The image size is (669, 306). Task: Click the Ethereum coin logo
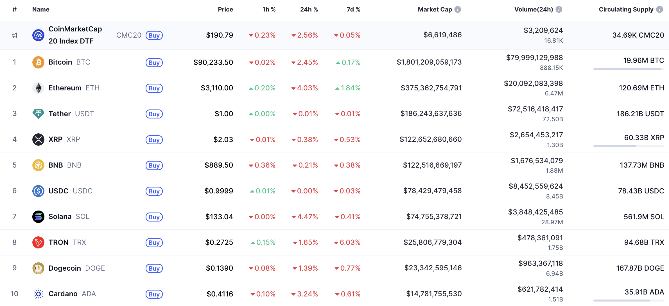(x=38, y=88)
